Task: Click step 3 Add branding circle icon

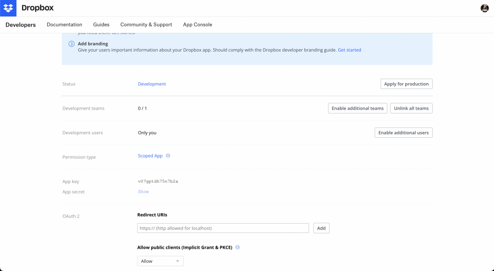Action: click(x=71, y=44)
